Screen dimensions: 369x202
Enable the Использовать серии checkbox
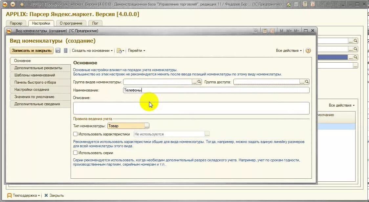(75, 152)
